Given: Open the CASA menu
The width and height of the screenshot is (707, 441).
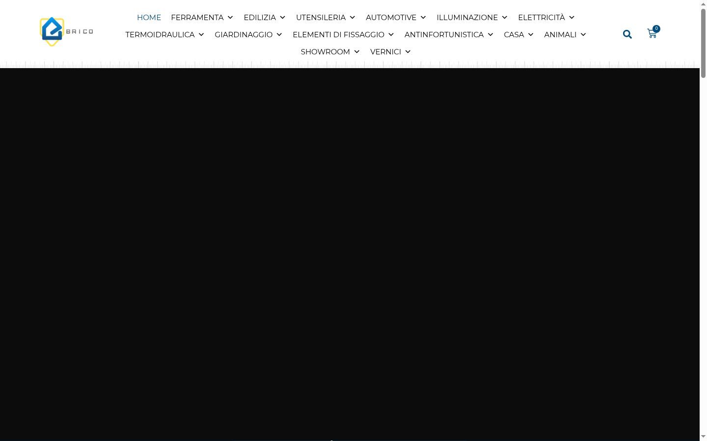Looking at the screenshot, I should [514, 34].
